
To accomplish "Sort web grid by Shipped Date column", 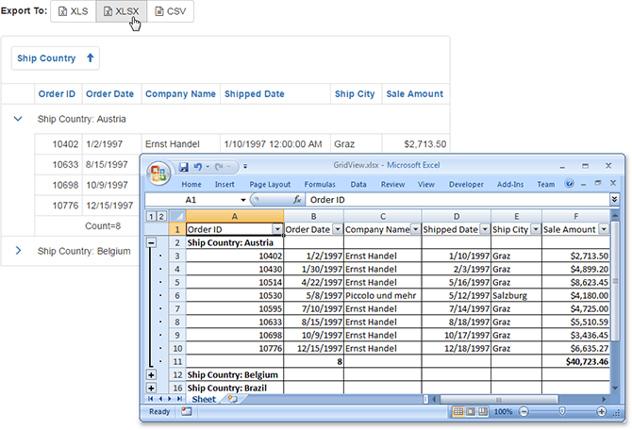I will pyautogui.click(x=255, y=94).
